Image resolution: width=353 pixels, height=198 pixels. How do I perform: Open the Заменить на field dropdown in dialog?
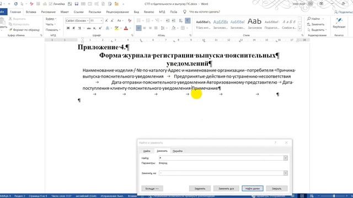pyautogui.click(x=286, y=173)
